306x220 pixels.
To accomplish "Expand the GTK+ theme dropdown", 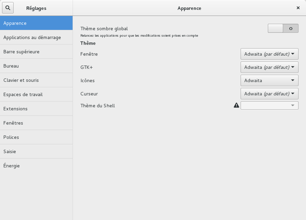I will pos(269,67).
